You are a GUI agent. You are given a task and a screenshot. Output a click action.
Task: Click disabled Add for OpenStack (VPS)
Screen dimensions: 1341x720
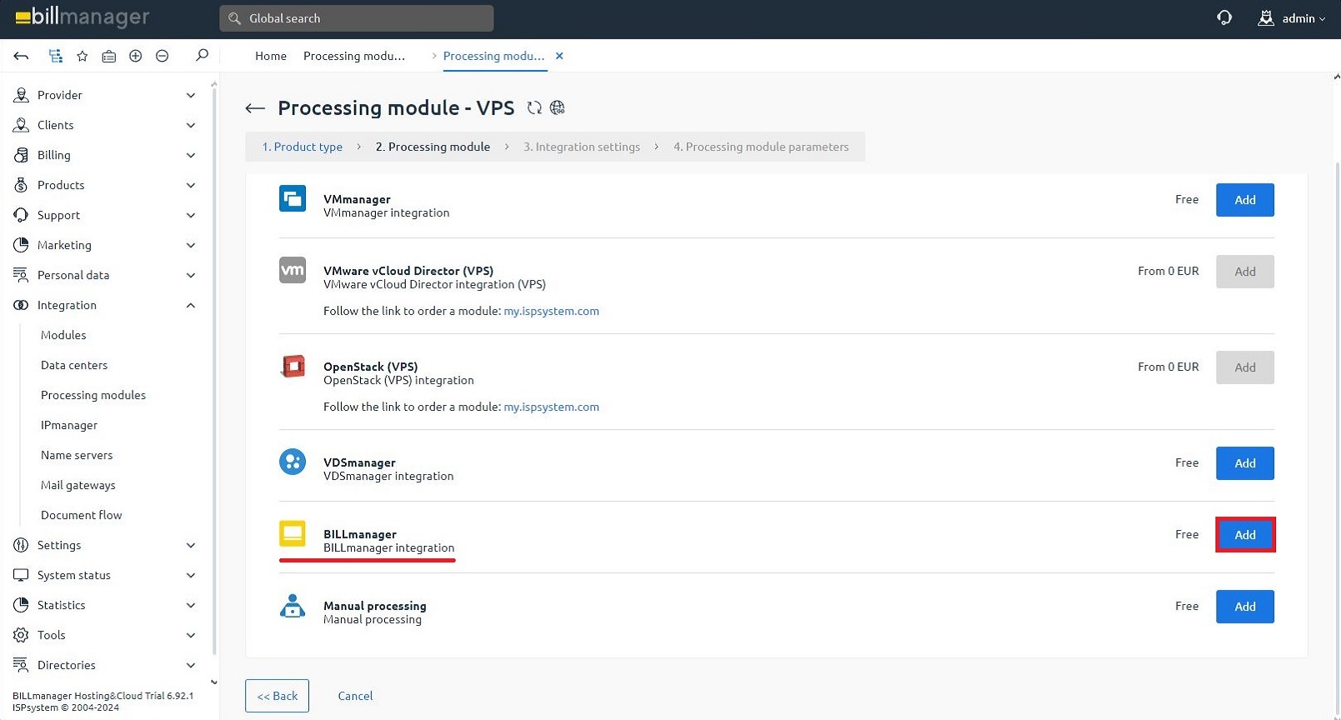pos(1245,367)
